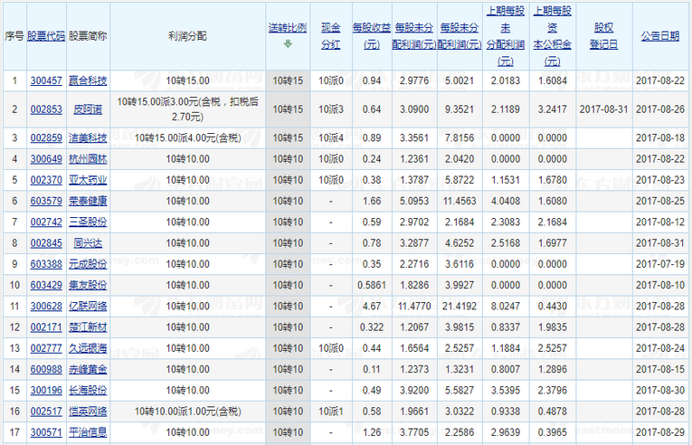
Task: Select 利润分配 column header text
Action: (187, 36)
